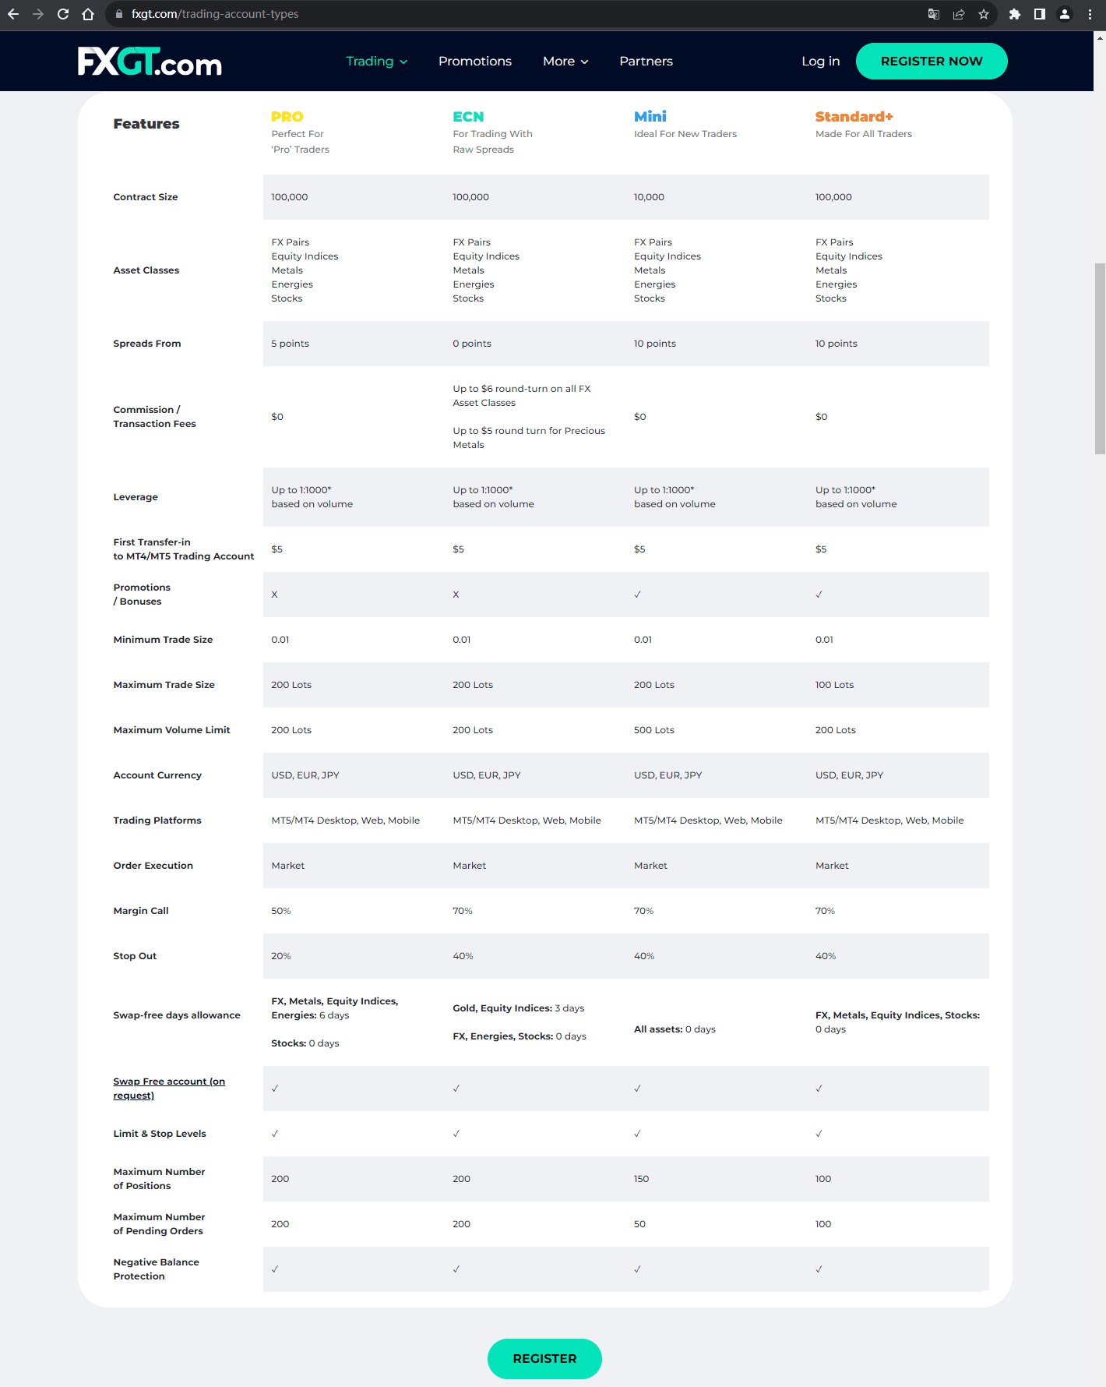Click the browser back arrow

pyautogui.click(x=13, y=14)
